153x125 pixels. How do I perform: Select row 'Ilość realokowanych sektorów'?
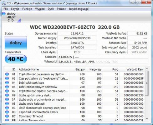tap(74, 87)
